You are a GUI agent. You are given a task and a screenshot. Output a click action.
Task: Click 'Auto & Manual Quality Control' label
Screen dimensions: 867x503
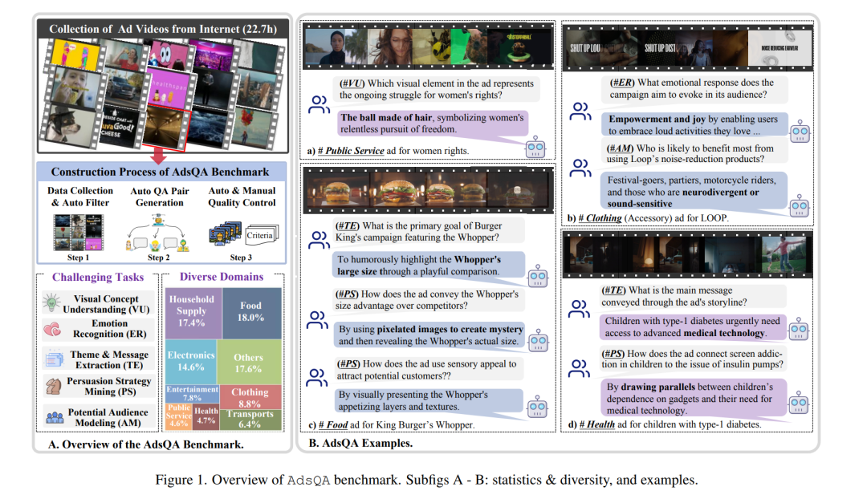(242, 197)
